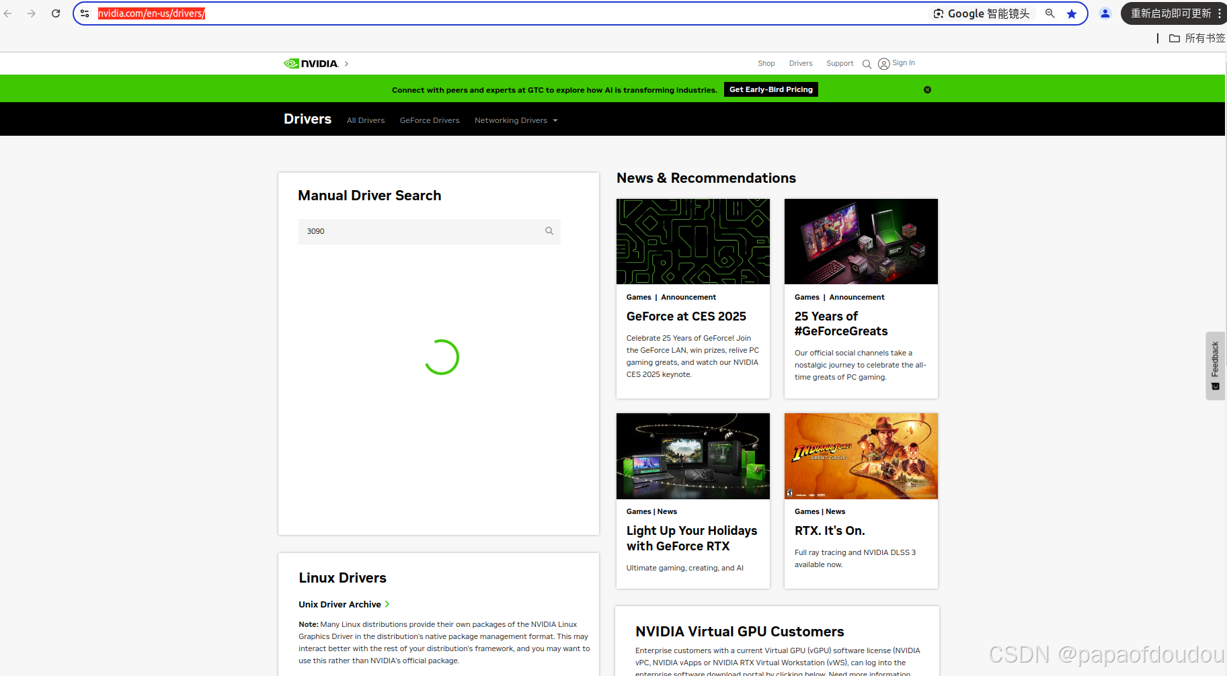The height and width of the screenshot is (676, 1227).
Task: Toggle the bookmark star icon
Action: 1072,13
